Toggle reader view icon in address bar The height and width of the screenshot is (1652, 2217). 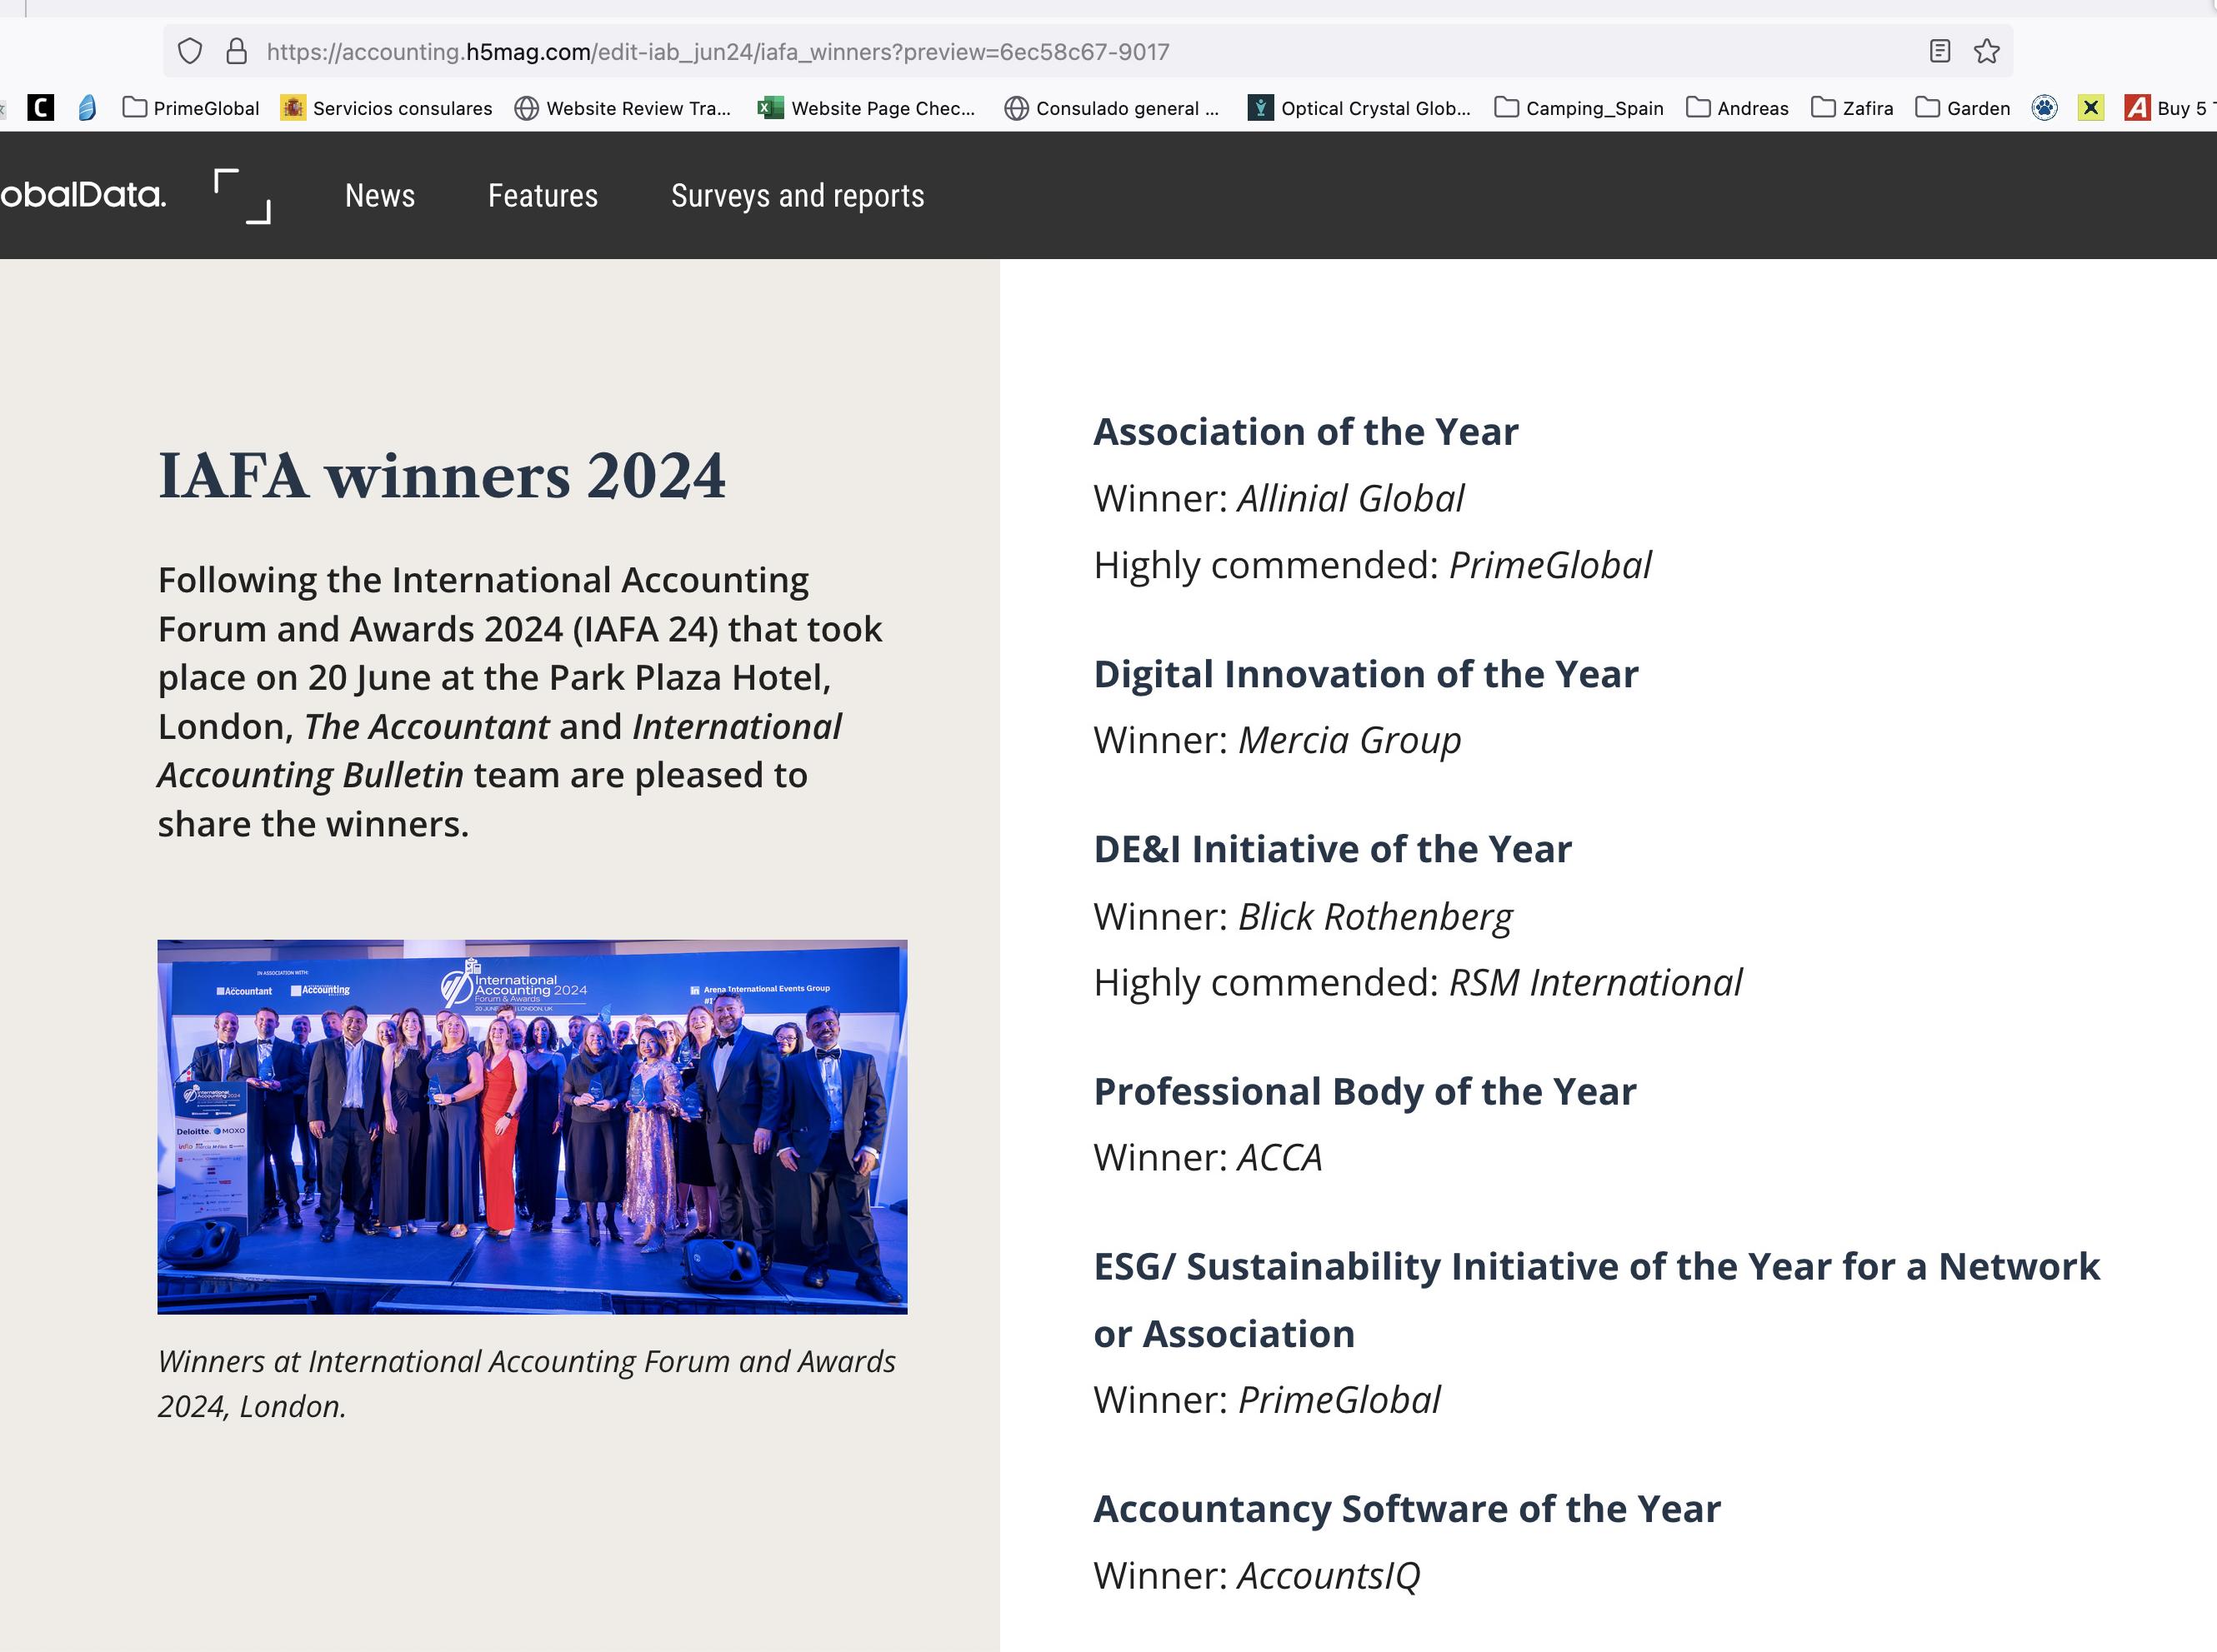pyautogui.click(x=1939, y=51)
